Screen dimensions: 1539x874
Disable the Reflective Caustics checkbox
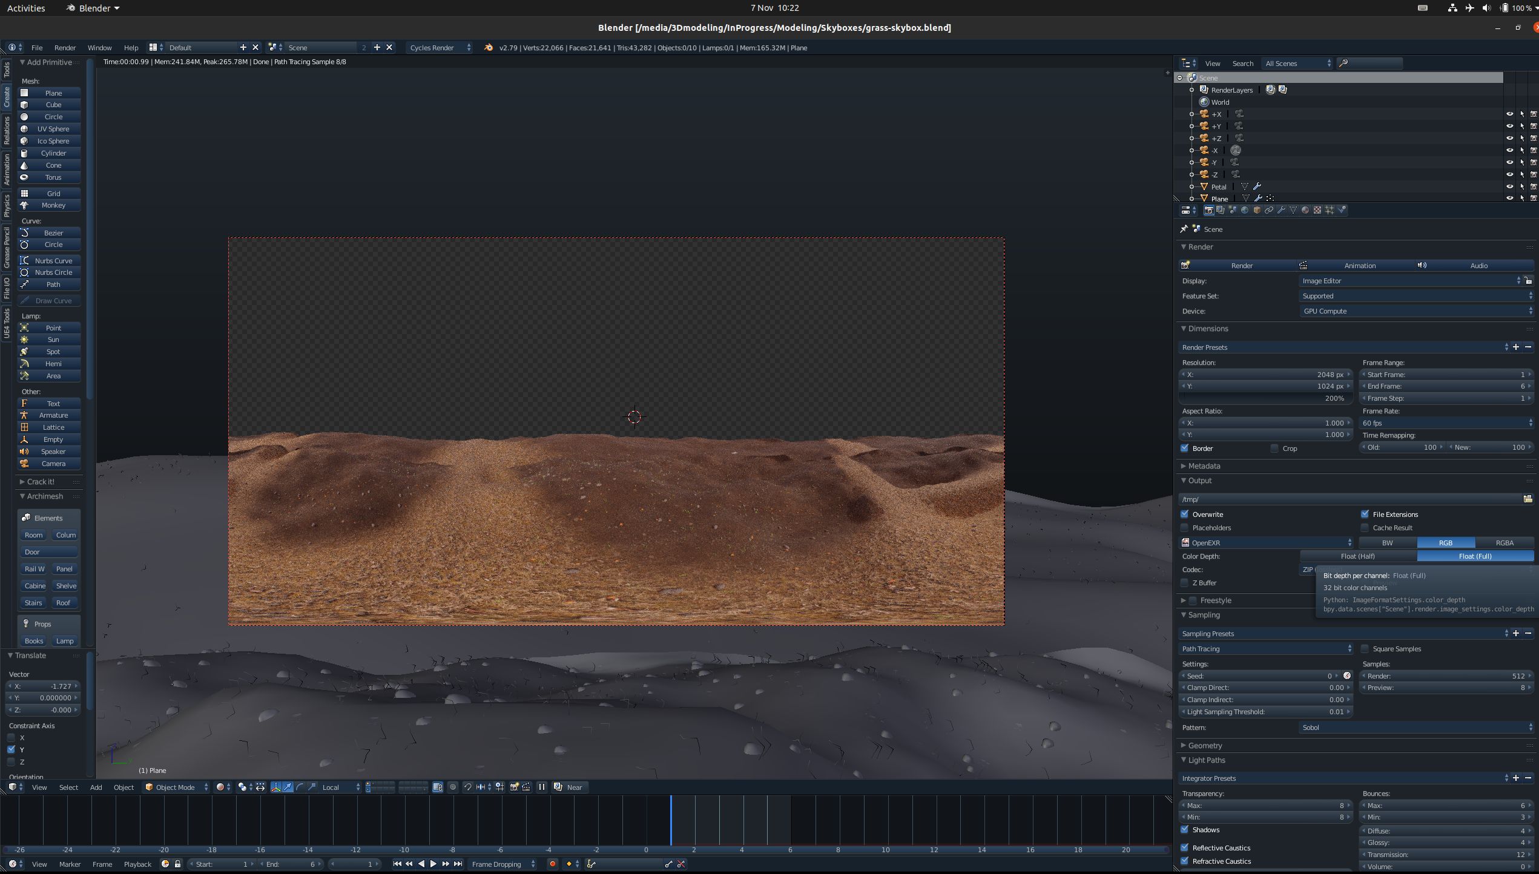[1185, 848]
